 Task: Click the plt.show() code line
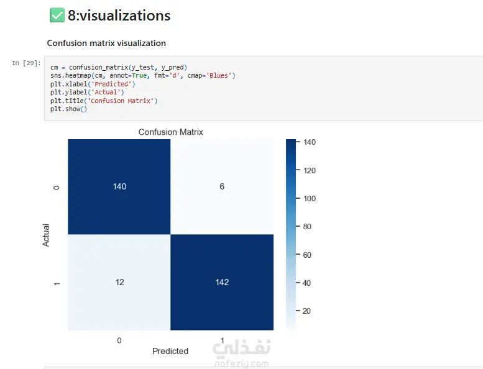[69, 109]
